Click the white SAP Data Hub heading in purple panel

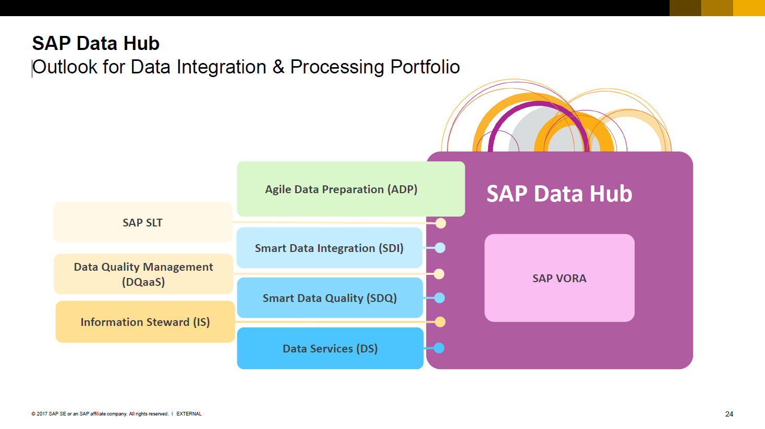pos(559,194)
